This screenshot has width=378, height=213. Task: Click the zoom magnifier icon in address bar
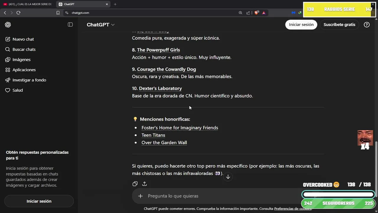(240, 13)
